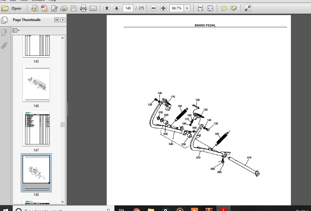Click part label 020 in diagram

(x=166, y=115)
